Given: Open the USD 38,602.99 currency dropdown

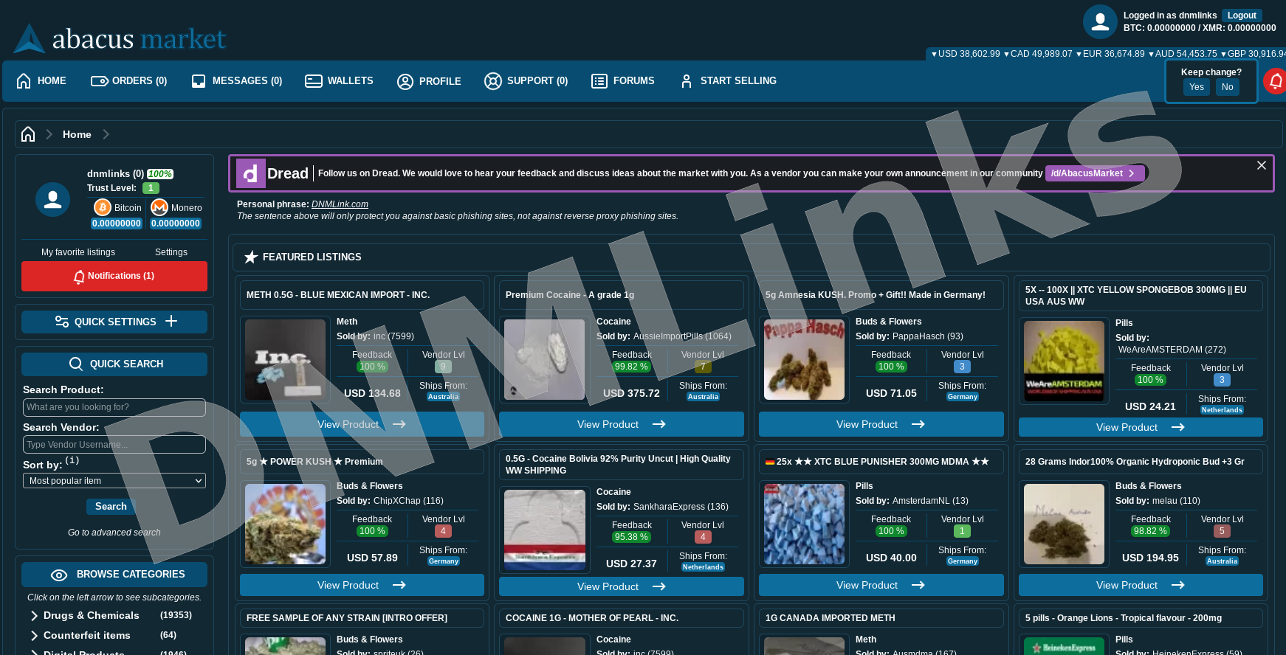Looking at the screenshot, I should point(966,54).
